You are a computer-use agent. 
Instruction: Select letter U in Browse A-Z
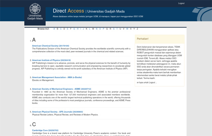[x=120, y=29]
